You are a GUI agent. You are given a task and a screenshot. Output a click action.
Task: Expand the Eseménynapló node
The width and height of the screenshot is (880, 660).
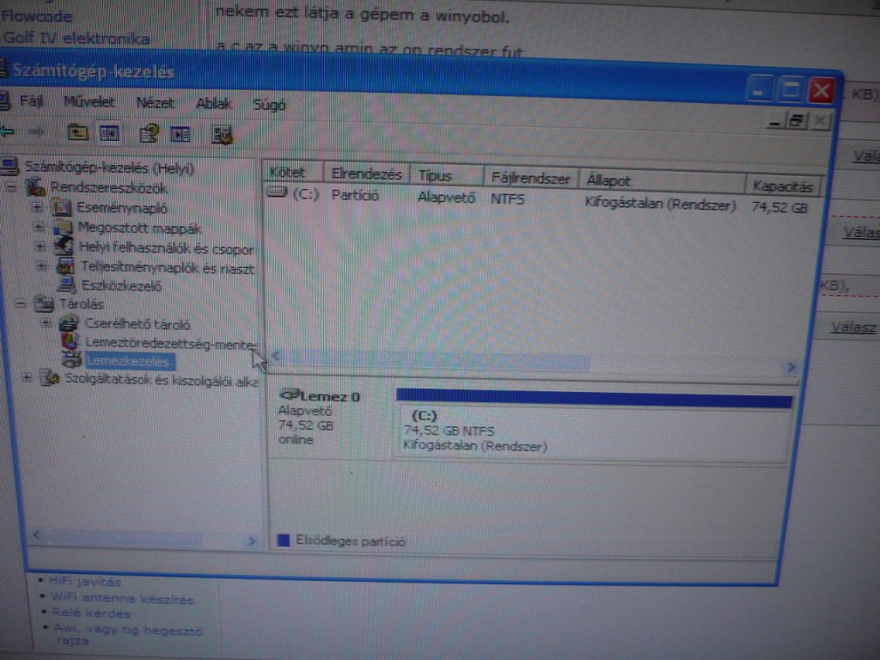(x=38, y=208)
